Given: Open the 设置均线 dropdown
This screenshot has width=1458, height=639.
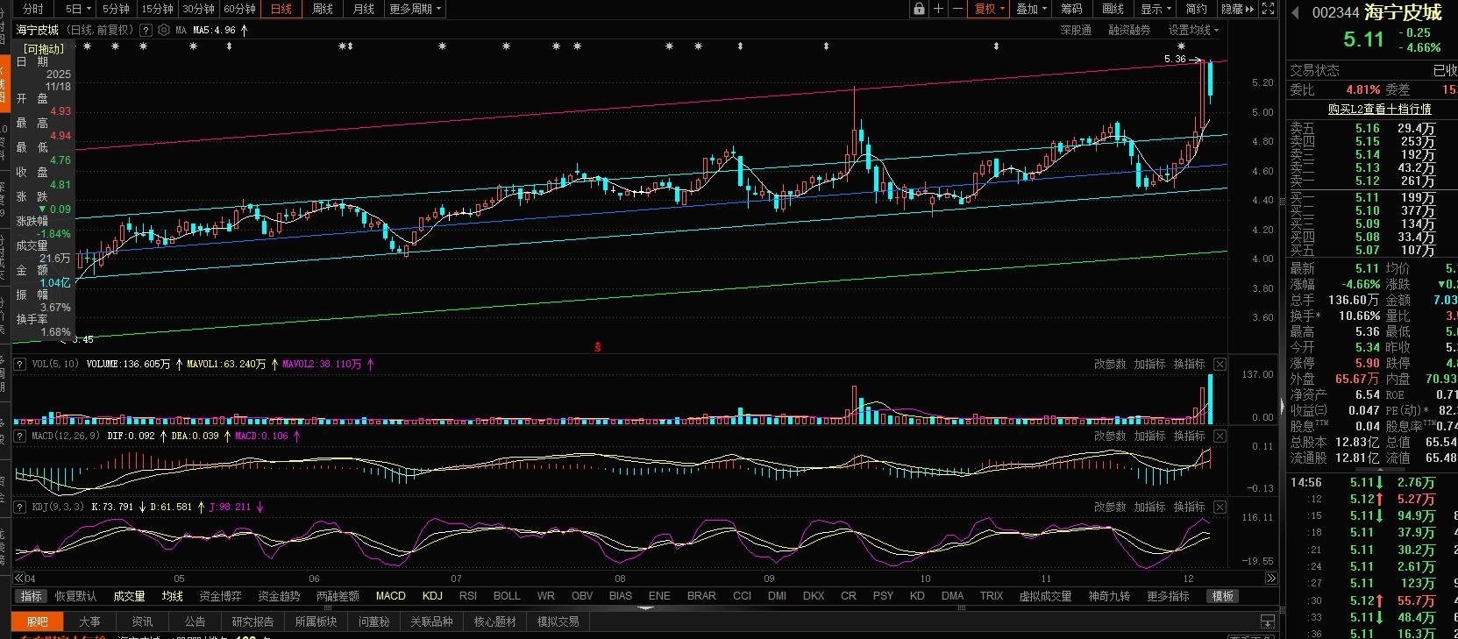Looking at the screenshot, I should 1192,30.
